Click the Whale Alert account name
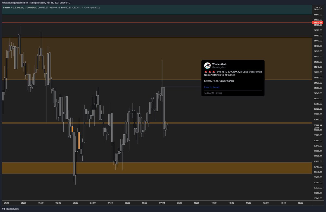Screen dimensions: 326x212 (219, 64)
